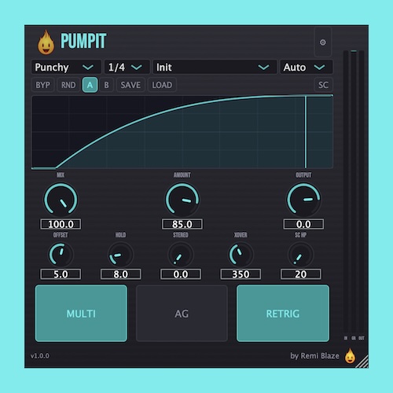Viewport: 393px width, 393px height.
Task: Click the Hold value field 8.0
Action: coord(120,274)
